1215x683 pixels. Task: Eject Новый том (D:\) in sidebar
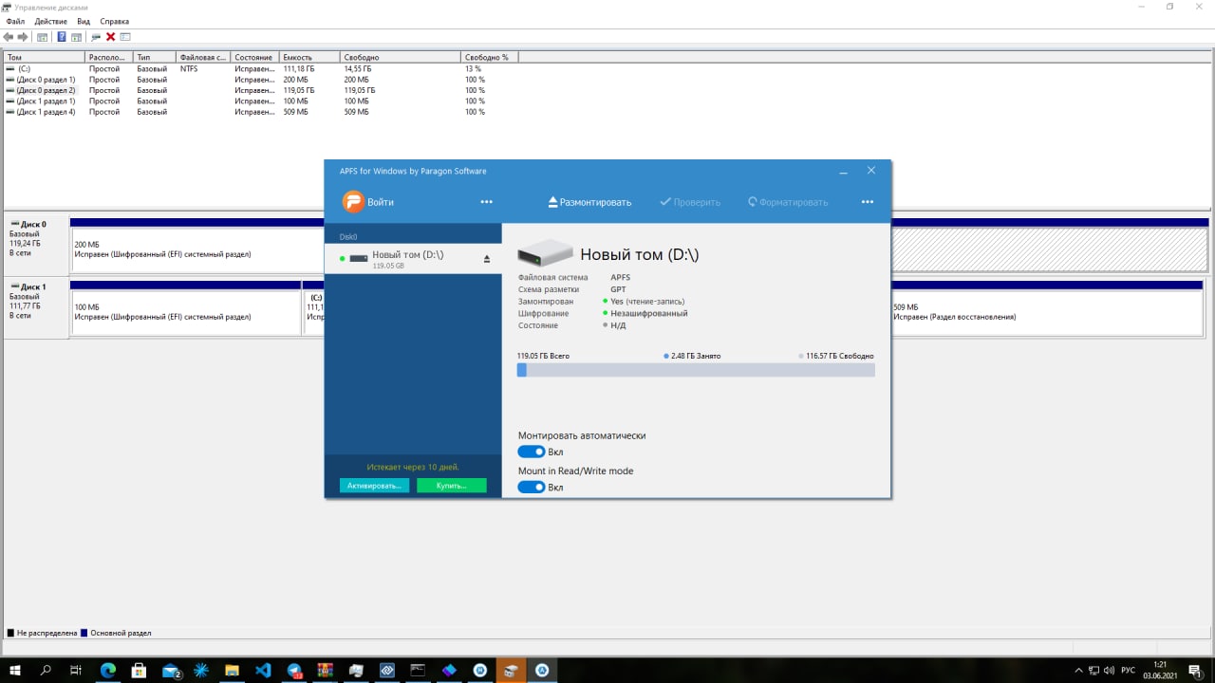487,259
